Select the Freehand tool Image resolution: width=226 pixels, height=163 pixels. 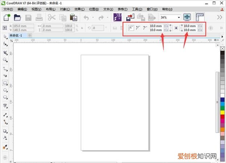pyautogui.click(x=5, y=69)
